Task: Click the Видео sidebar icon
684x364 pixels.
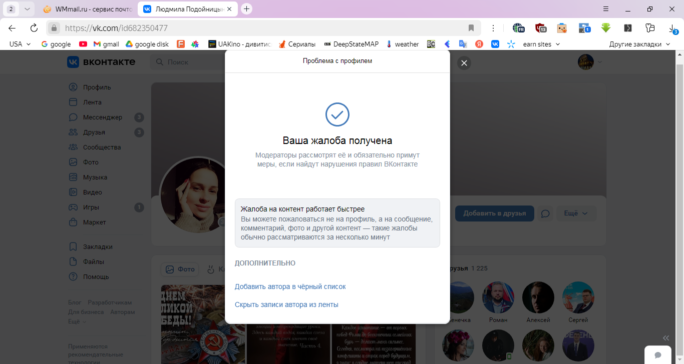Action: pyautogui.click(x=73, y=192)
